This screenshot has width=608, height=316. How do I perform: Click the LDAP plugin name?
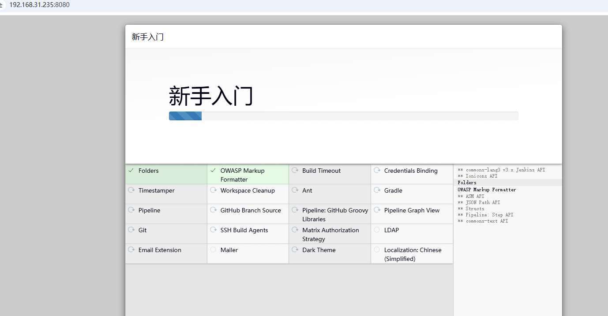(x=391, y=230)
